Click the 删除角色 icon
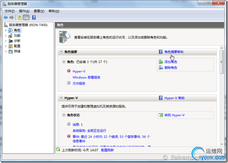Viewport: 228px width, 163px height. point(161,68)
